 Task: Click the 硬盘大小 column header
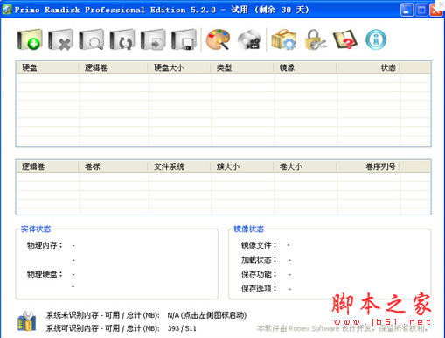click(179, 67)
